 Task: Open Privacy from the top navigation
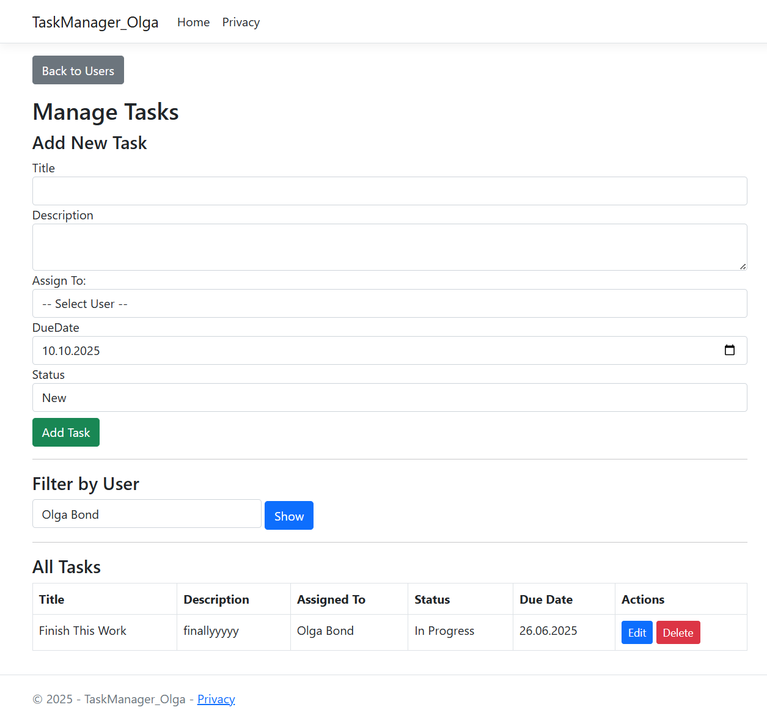(x=241, y=23)
